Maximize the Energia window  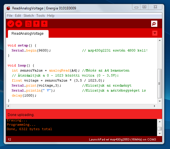pos(144,7)
